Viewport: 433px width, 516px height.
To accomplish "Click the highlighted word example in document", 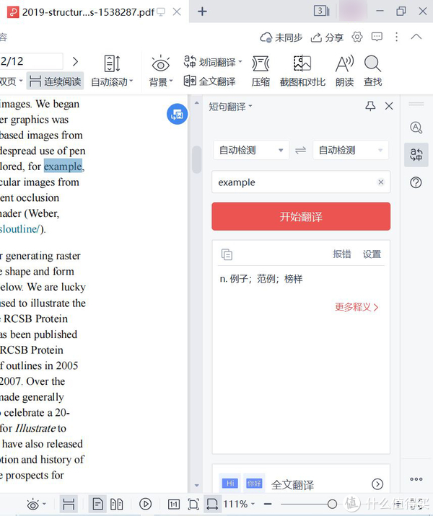I will point(63,166).
